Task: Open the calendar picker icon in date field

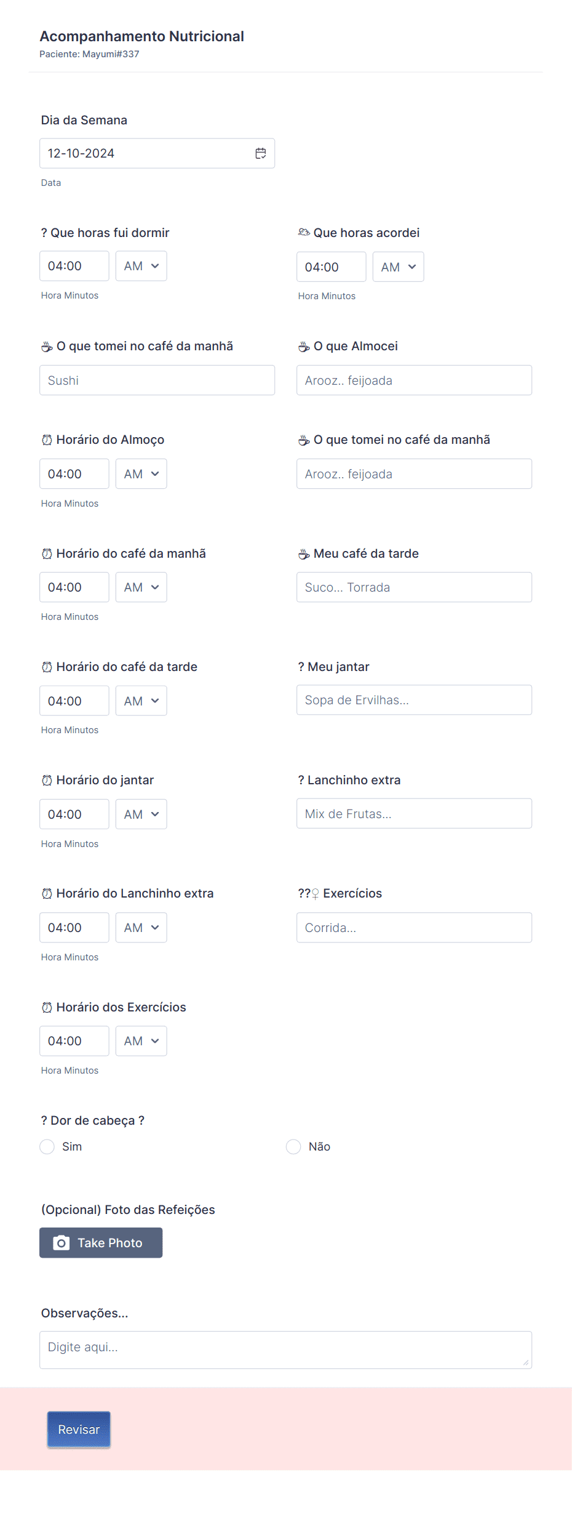Action: coord(261,153)
